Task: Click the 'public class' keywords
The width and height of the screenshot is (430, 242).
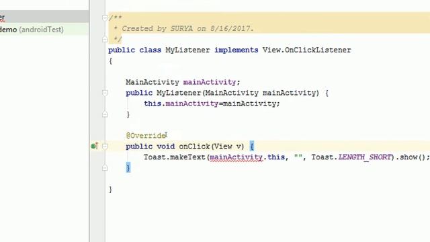Action: (x=134, y=50)
